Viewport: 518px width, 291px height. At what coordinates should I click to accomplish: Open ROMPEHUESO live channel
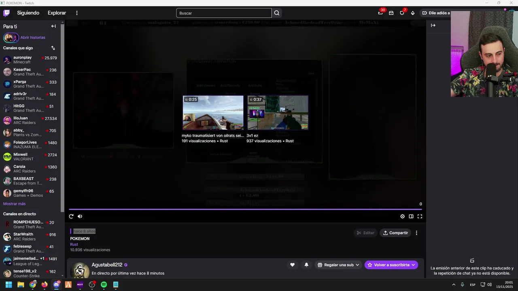point(30,224)
